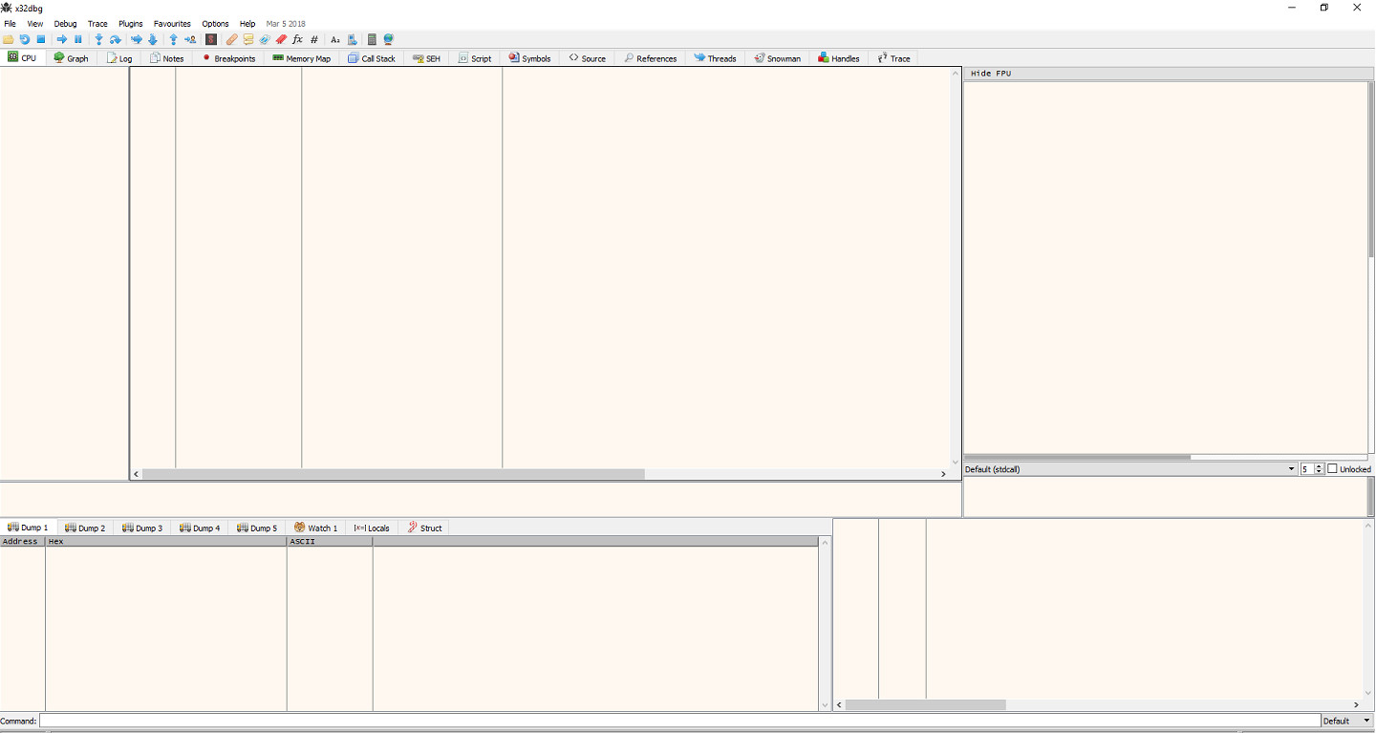Click the find Strings icon
Image resolution: width=1376 pixels, height=733 pixels.
pos(335,39)
